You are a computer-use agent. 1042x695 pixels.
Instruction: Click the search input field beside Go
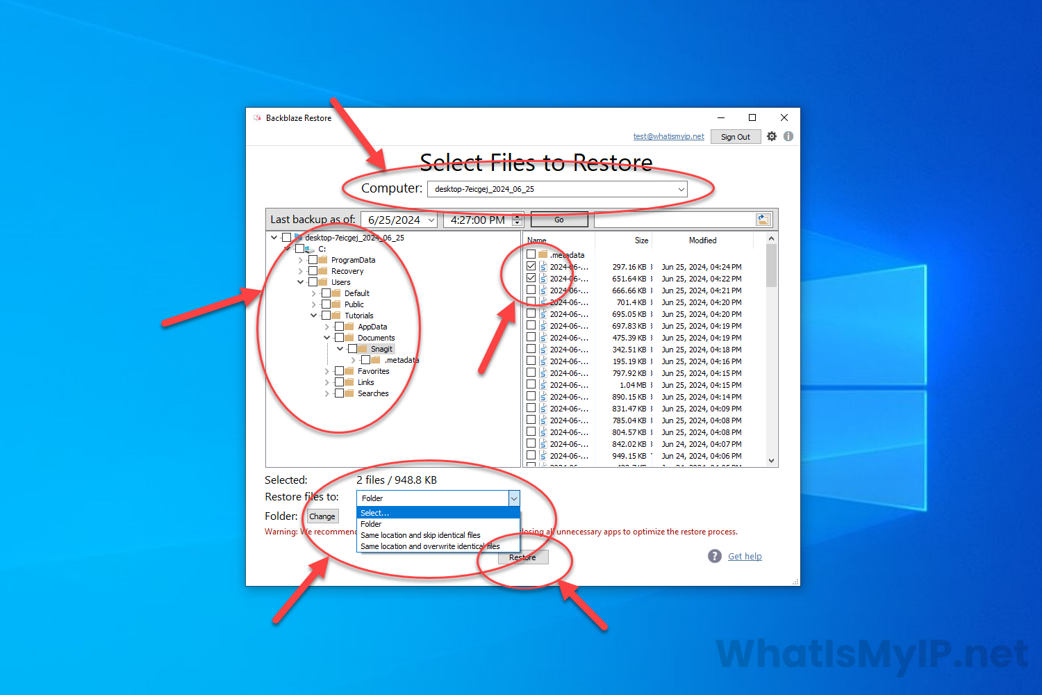pyautogui.click(x=674, y=220)
